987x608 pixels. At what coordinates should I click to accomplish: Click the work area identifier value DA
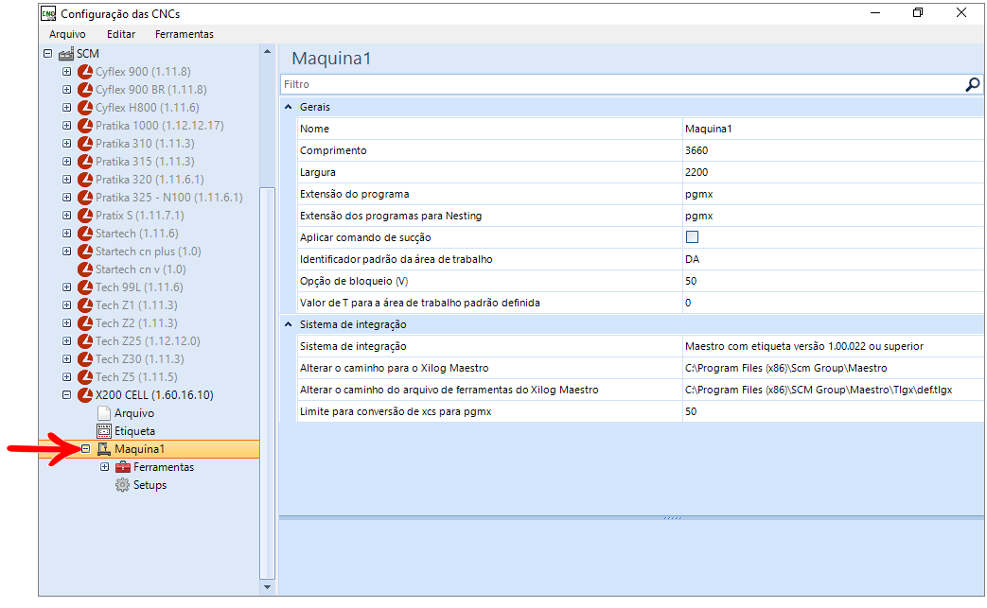[692, 259]
